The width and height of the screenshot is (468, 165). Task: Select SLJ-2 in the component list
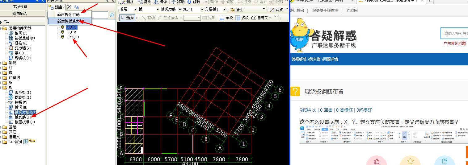click(71, 32)
